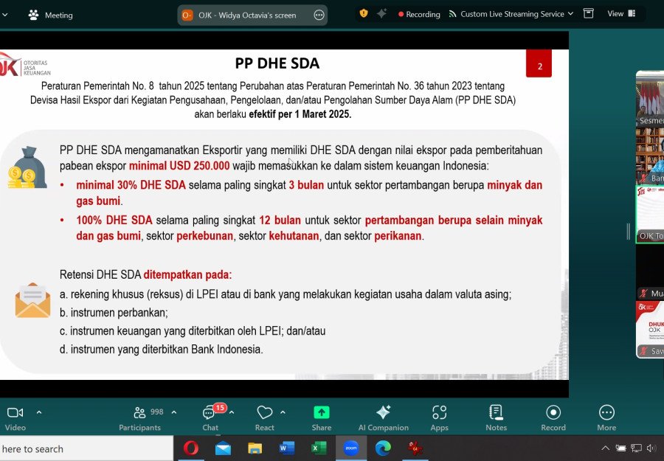Switch to Zoom app in taskbar
The height and width of the screenshot is (461, 664).
[x=350, y=448]
